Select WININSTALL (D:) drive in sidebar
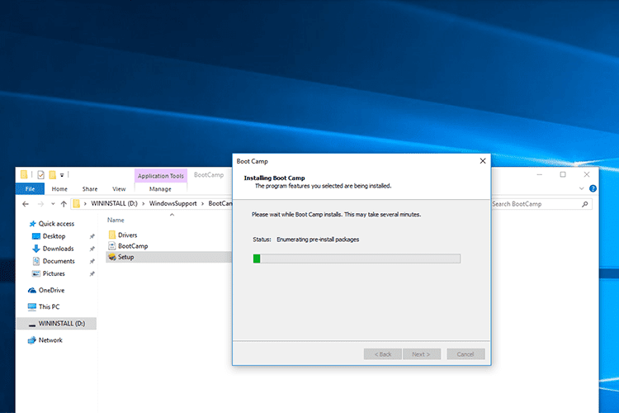619x413 pixels. click(x=56, y=323)
